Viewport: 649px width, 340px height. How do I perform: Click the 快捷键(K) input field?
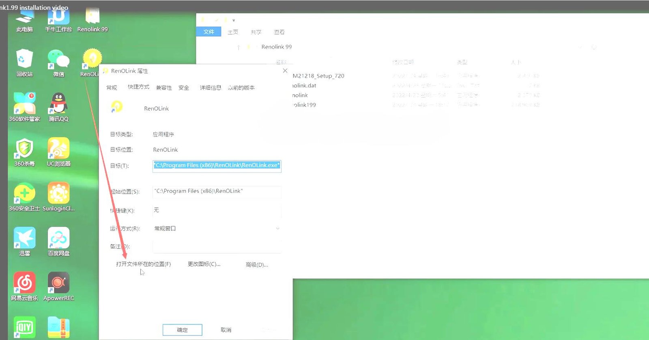(x=217, y=211)
